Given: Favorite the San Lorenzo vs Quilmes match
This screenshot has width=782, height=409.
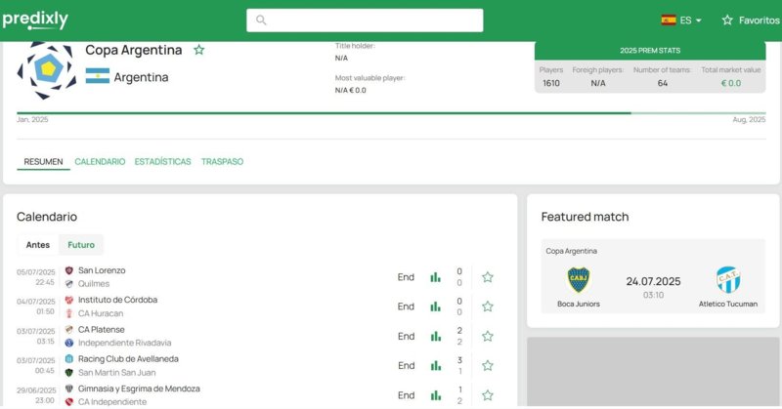Looking at the screenshot, I should (x=488, y=277).
